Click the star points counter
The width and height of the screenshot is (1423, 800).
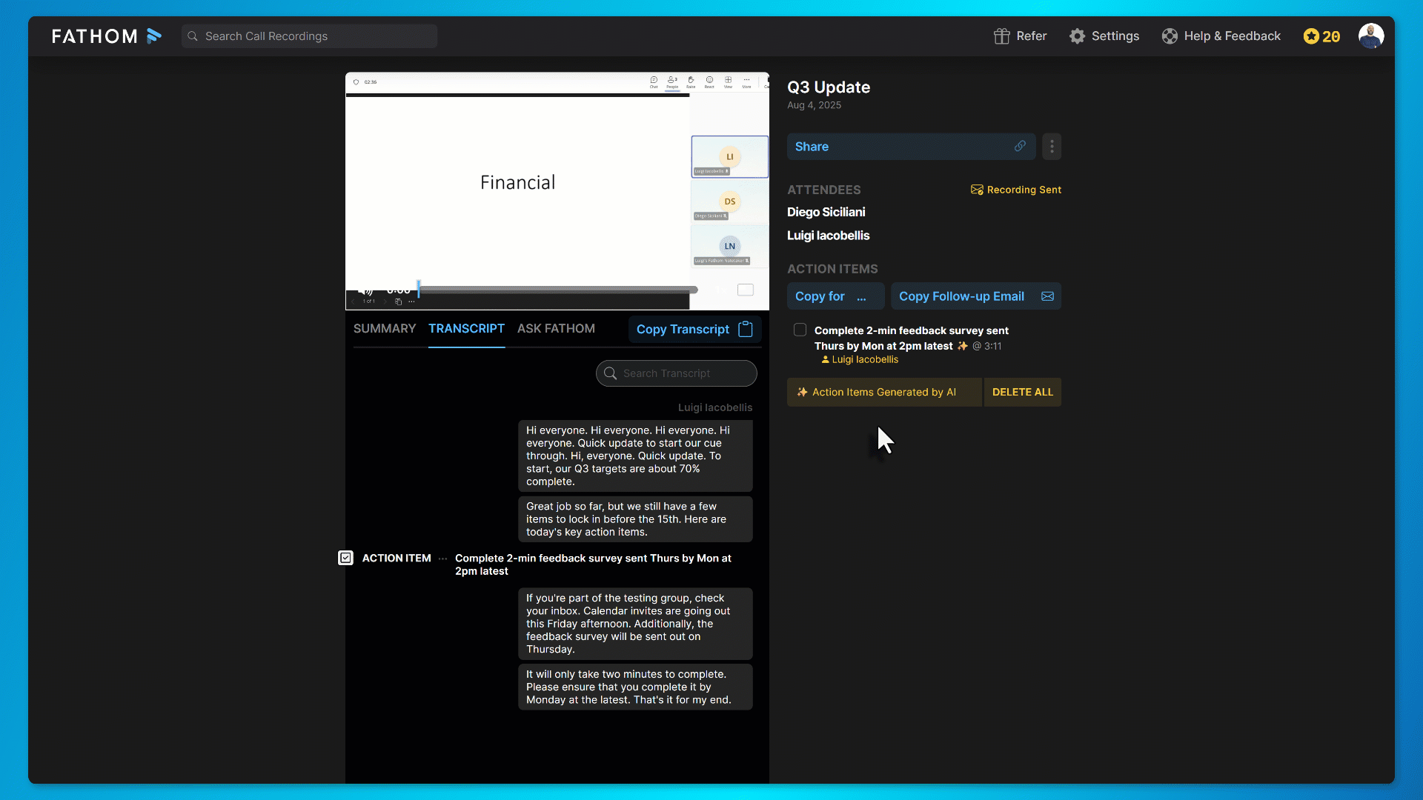pos(1321,36)
